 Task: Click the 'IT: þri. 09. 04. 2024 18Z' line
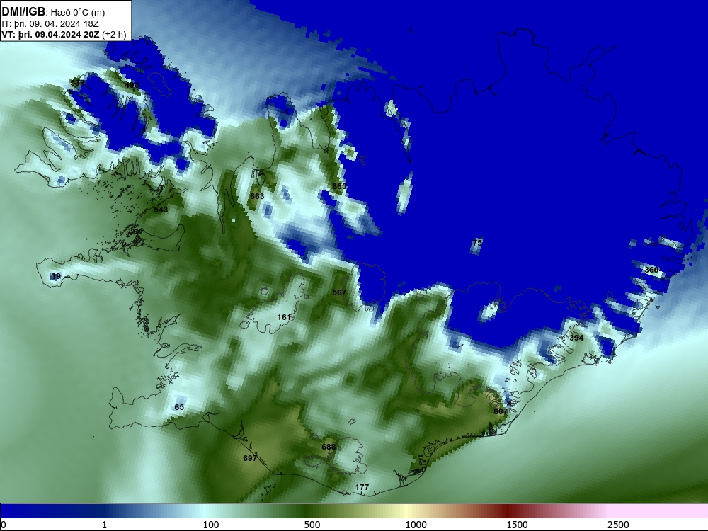[50, 24]
